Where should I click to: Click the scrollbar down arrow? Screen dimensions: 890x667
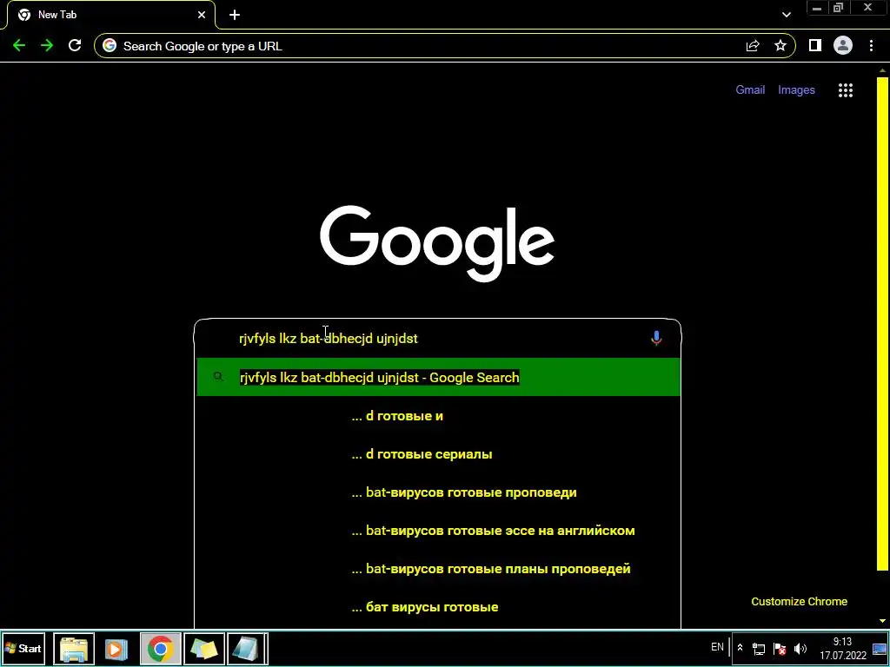882,621
